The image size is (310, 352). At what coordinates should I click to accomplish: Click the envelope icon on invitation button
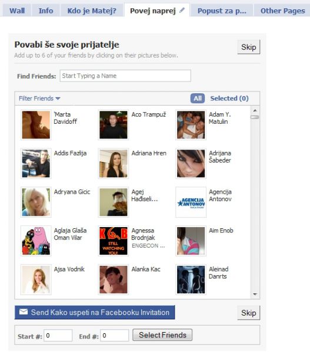click(24, 312)
